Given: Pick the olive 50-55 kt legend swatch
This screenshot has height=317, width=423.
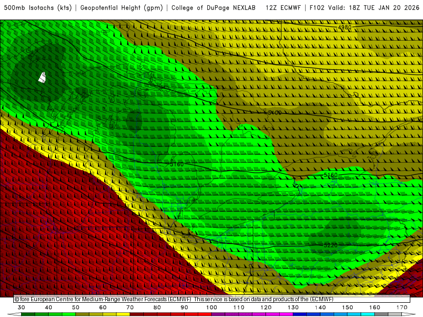Looking at the screenshot, I should click(x=82, y=314).
